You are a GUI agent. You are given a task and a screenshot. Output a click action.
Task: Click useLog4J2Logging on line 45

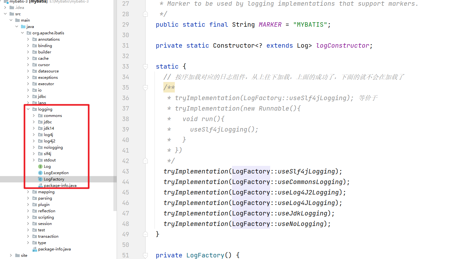click(x=308, y=193)
